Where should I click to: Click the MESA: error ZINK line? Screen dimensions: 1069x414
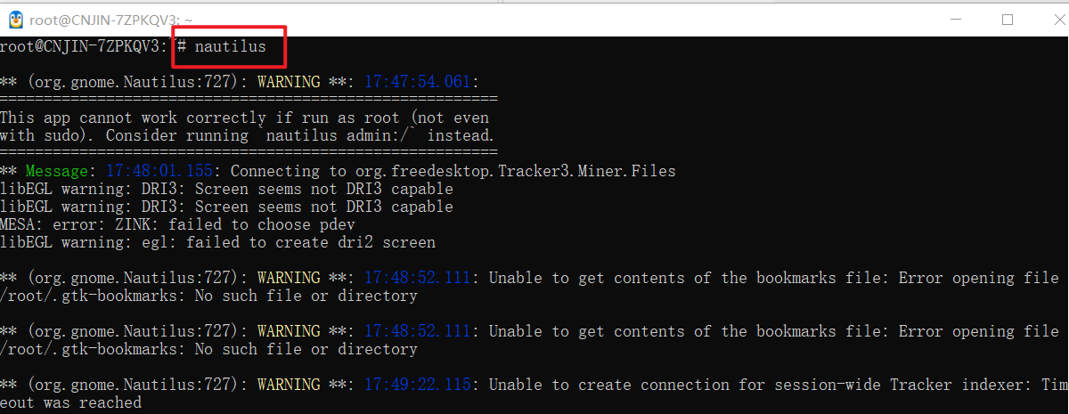pyautogui.click(x=177, y=224)
